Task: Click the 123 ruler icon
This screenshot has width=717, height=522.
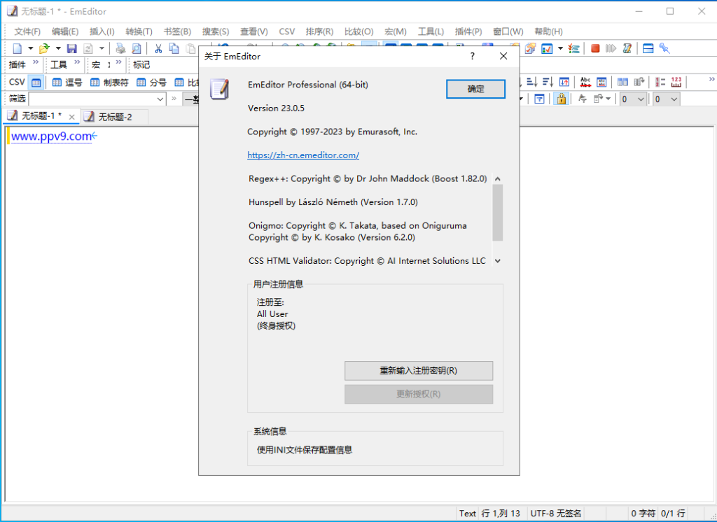Action: (x=676, y=83)
